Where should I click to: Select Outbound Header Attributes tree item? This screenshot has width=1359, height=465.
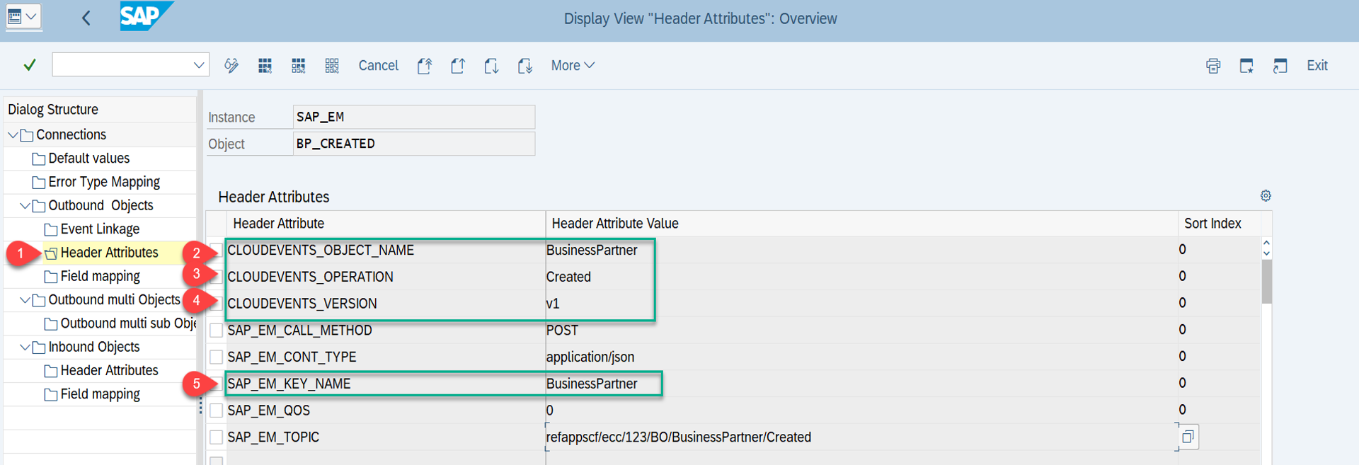(x=110, y=253)
